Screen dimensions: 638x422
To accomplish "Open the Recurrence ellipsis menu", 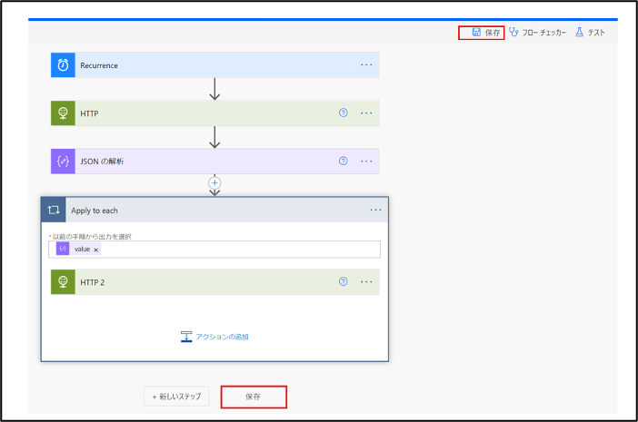I will [366, 65].
